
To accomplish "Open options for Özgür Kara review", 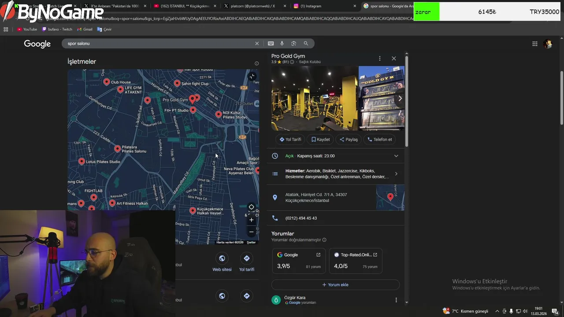I will [396, 300].
